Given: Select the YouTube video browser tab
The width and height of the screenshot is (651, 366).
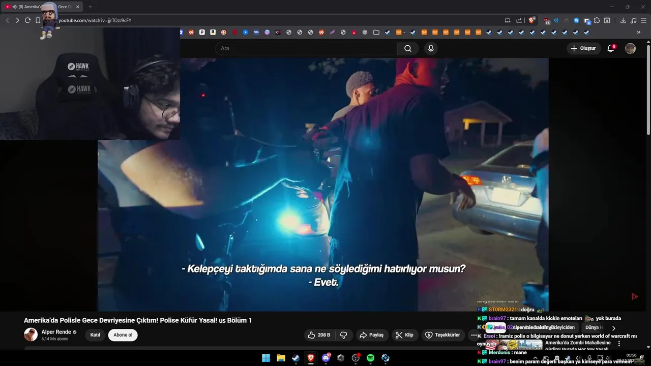Looking at the screenshot, I should [42, 7].
